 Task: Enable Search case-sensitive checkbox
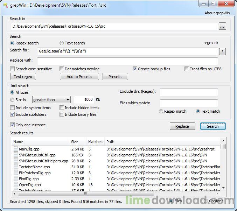coord(13,69)
